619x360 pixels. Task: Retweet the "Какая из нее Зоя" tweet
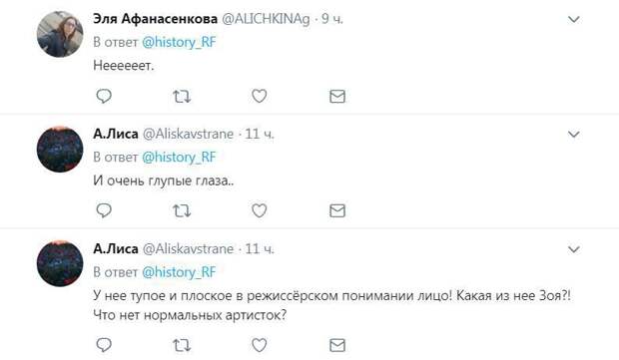click(182, 346)
